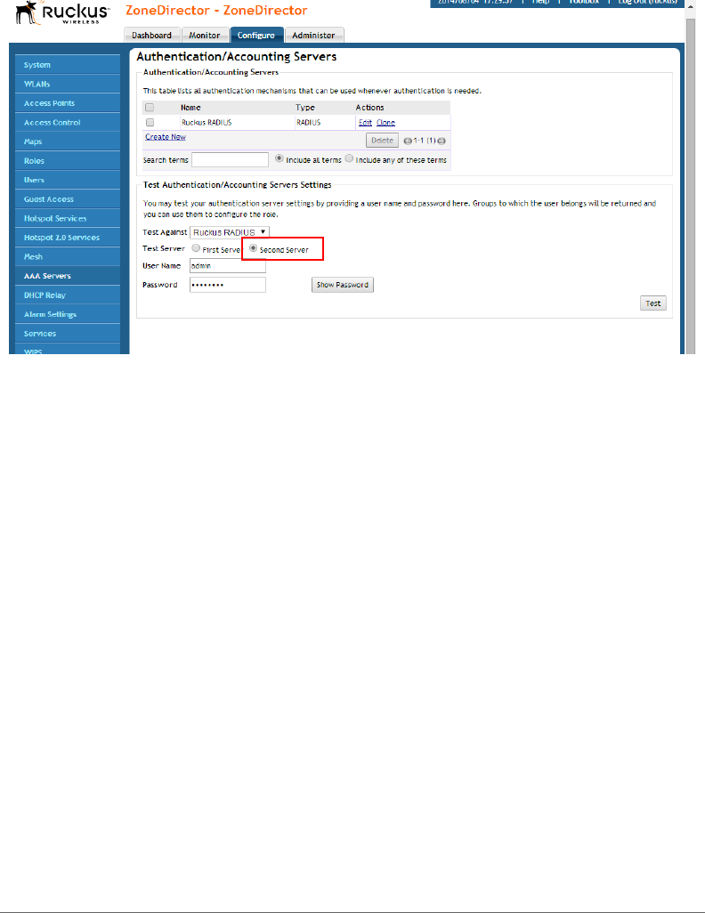
Task: Select Include all terms radio button
Action: 280,158
